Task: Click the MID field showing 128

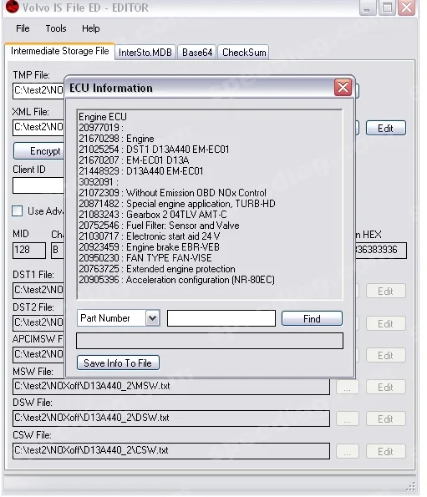Action: tap(29, 251)
